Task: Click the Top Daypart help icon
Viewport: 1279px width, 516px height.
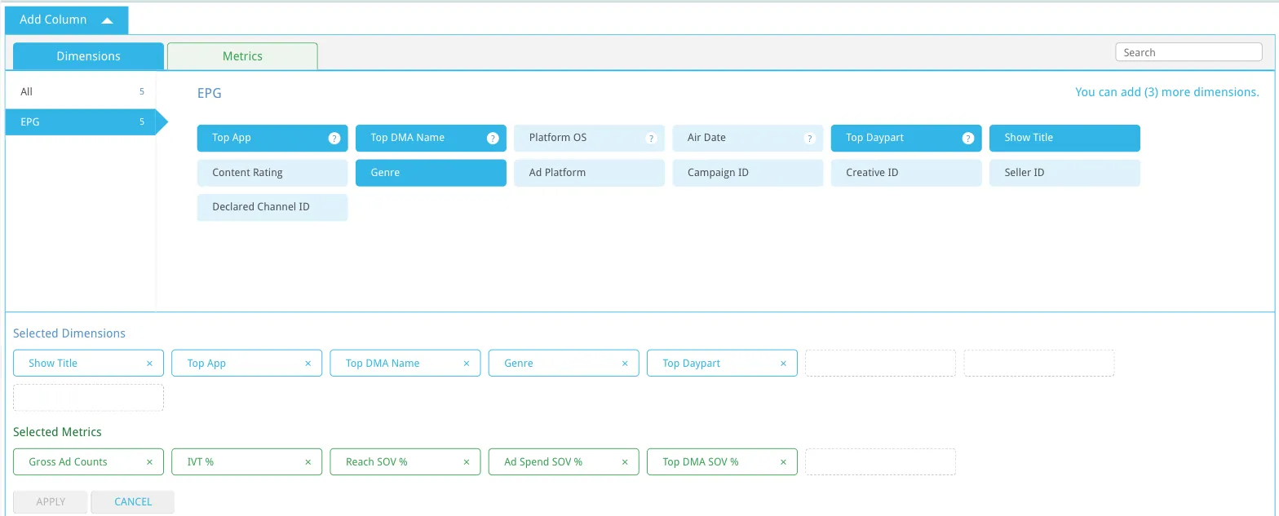Action: coord(968,139)
